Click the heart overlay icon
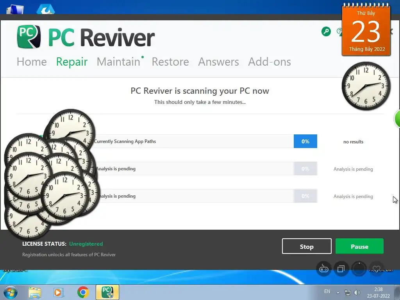The height and width of the screenshot is (300, 400). [376, 269]
